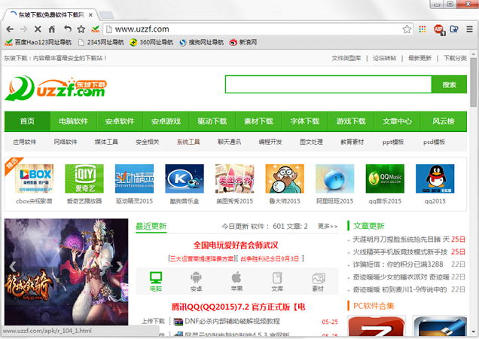Show previous slide in game banner

point(13,266)
